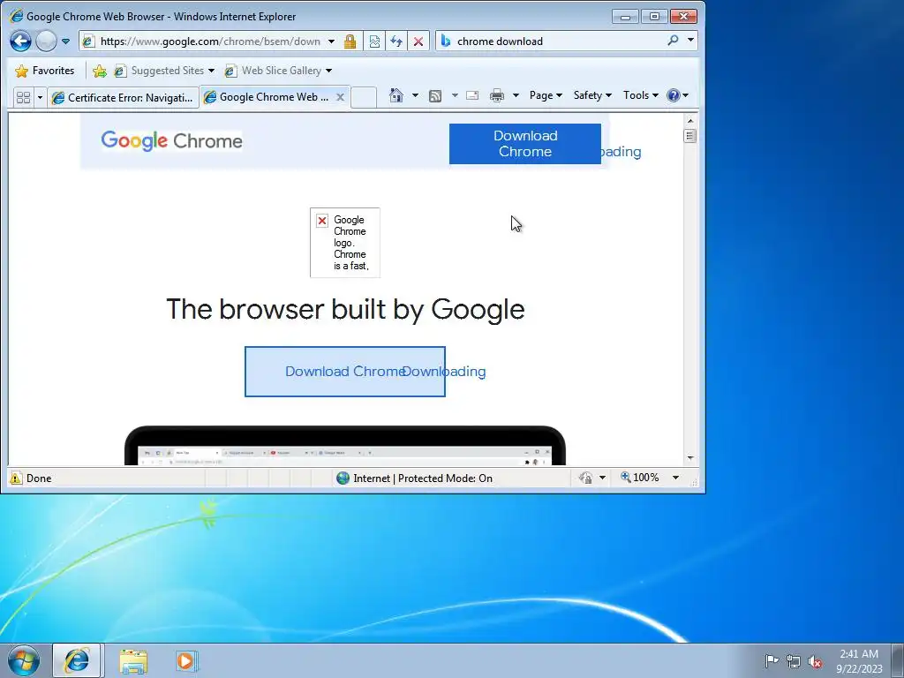Screen dimensions: 904x678
Task: Click the Home icon in command bar
Action: pyautogui.click(x=396, y=95)
